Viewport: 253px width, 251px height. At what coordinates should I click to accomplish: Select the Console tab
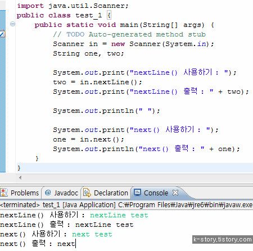point(156,193)
